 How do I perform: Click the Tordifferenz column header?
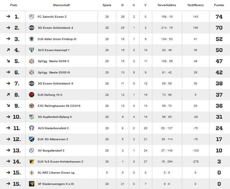tap(195, 5)
